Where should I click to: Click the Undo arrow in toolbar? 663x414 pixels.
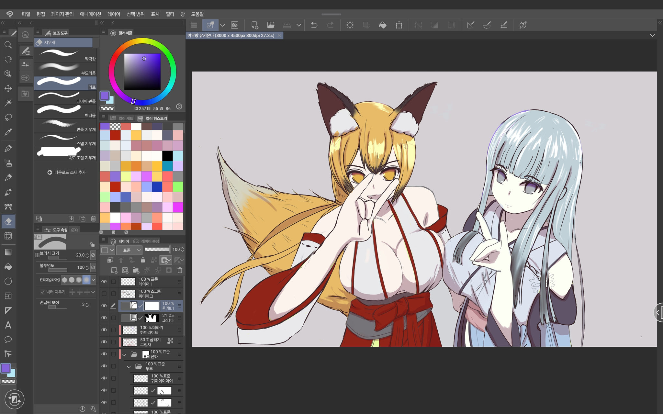point(314,25)
